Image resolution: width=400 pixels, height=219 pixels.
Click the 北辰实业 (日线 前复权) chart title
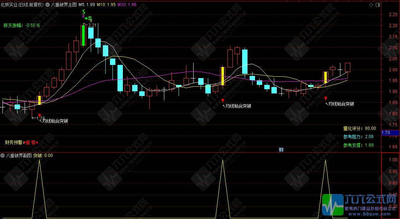(22, 5)
